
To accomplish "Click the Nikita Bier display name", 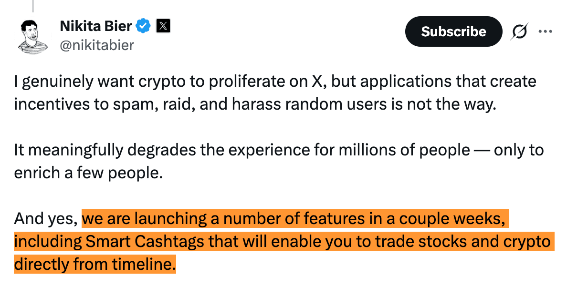I will click(96, 27).
